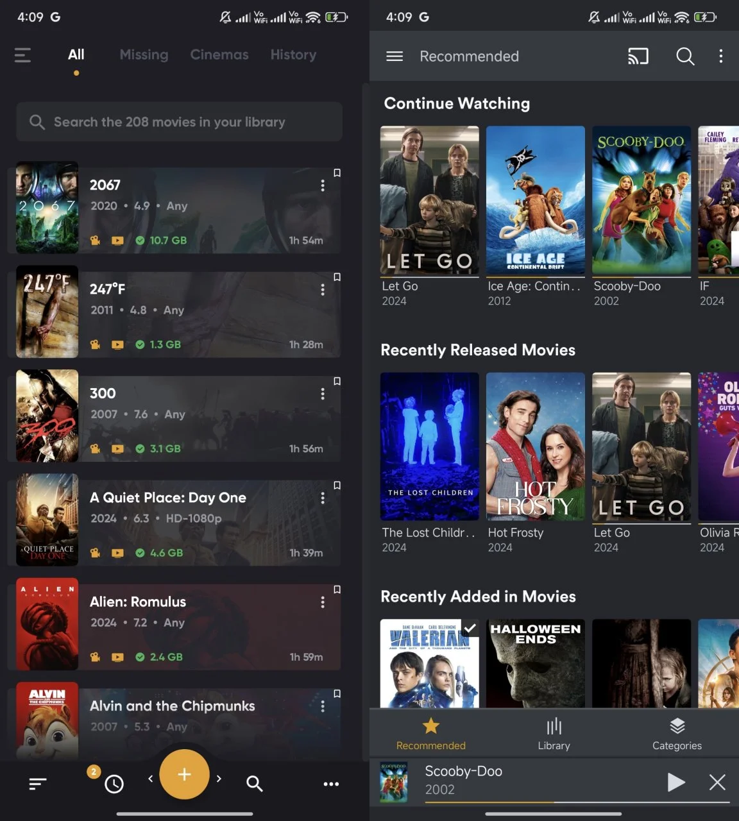Open the Alien: Romulus movie title
Viewport: 739px width, 821px height.
(138, 602)
